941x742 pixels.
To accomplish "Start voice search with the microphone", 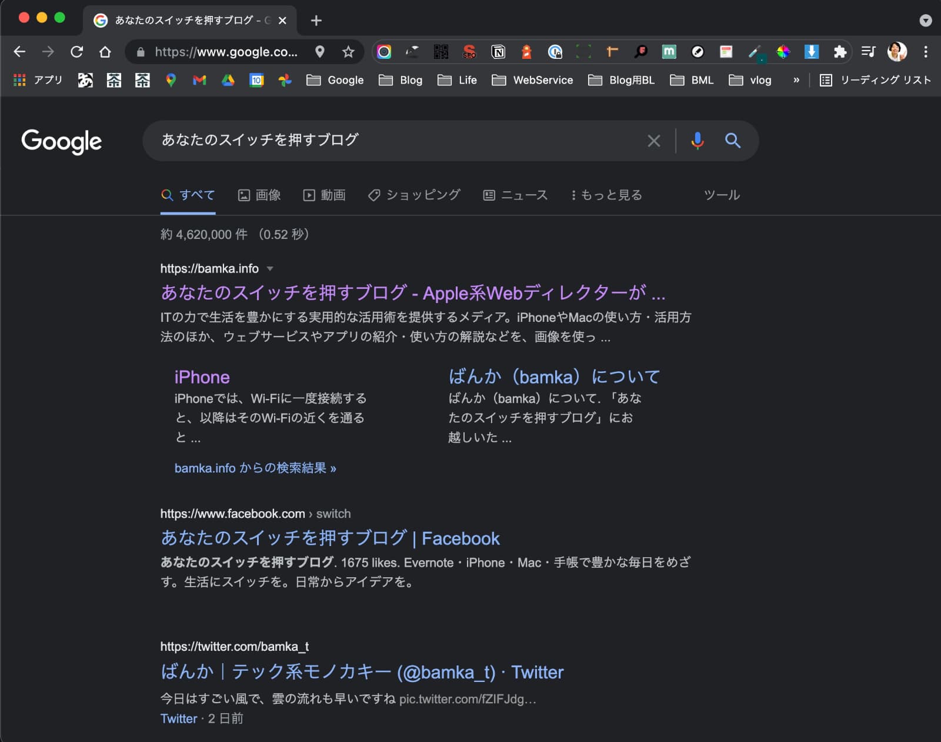I will coord(698,141).
